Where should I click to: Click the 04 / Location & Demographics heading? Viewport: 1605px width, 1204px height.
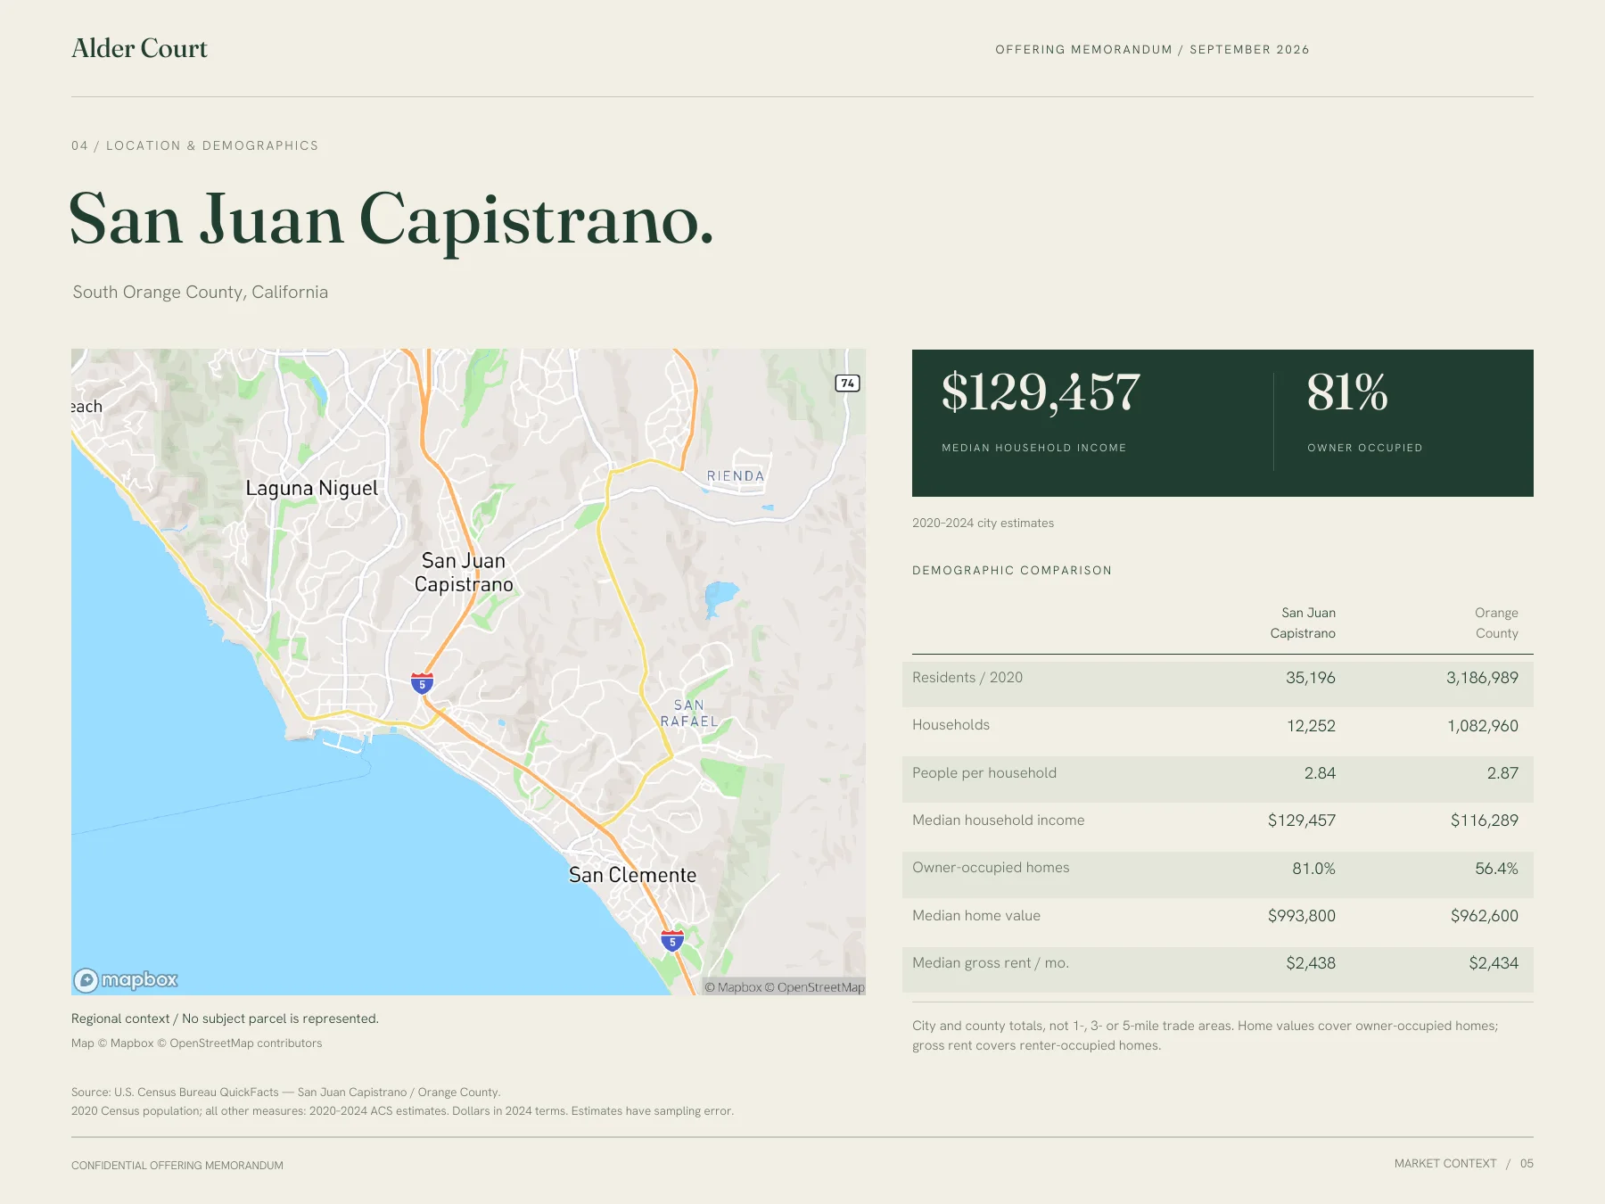tap(194, 145)
